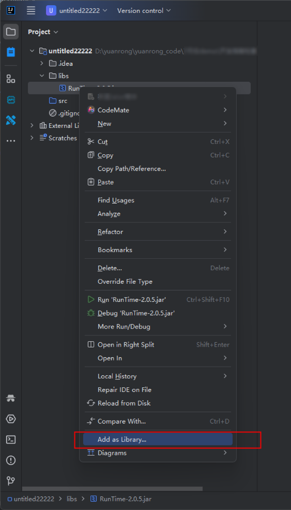Click the More tool windows ellipsis icon

[11, 141]
